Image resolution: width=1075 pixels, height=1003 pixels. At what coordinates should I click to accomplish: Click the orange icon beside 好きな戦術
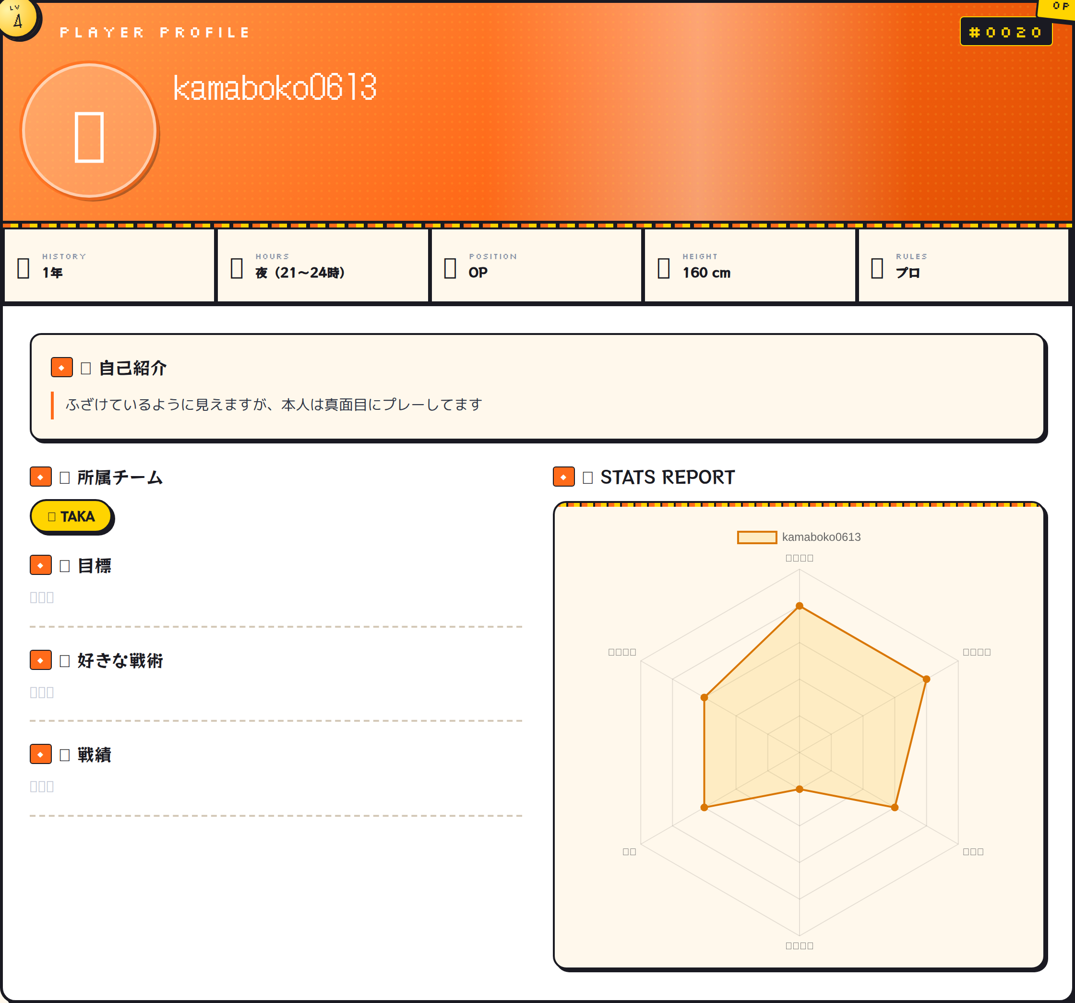coord(41,660)
